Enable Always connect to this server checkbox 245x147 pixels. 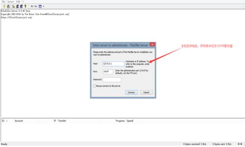94,86
